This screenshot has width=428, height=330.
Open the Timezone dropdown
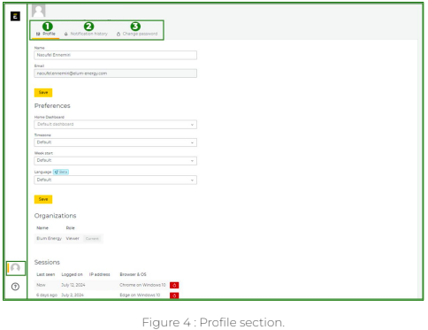point(116,142)
